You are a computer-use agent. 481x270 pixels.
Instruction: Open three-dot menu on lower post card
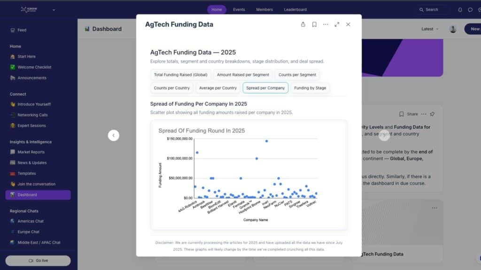tap(434, 208)
